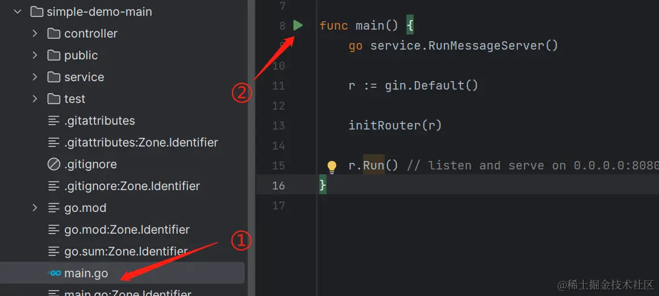Select .gitignore:Zone.Identifier in the tree

132,186
